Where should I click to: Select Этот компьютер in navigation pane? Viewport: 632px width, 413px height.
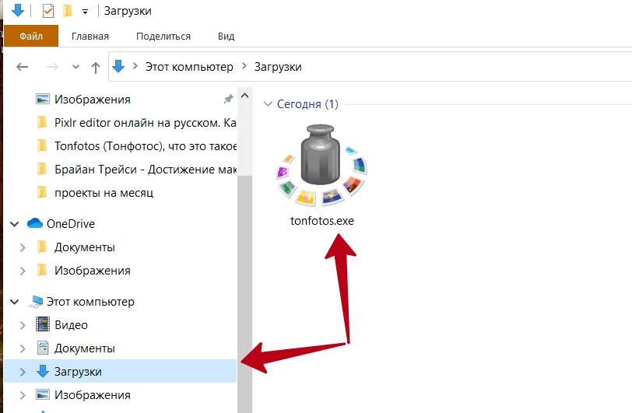coord(90,302)
